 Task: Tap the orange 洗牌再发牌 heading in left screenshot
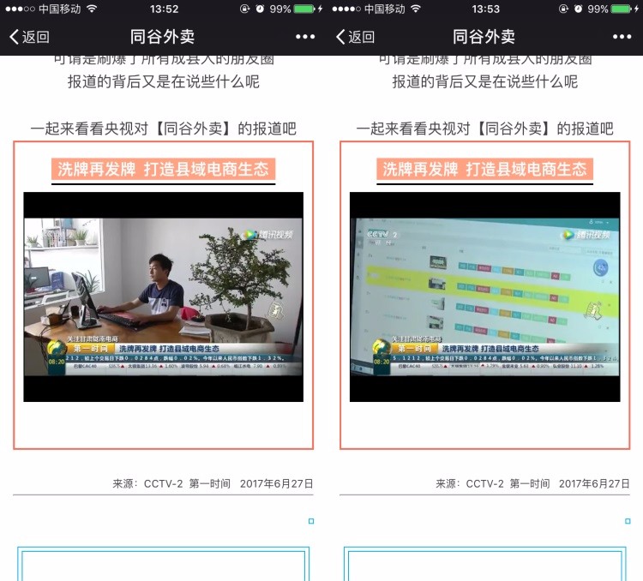tap(163, 169)
